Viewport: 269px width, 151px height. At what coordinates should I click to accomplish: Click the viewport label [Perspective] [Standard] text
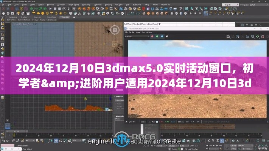[140, 24]
